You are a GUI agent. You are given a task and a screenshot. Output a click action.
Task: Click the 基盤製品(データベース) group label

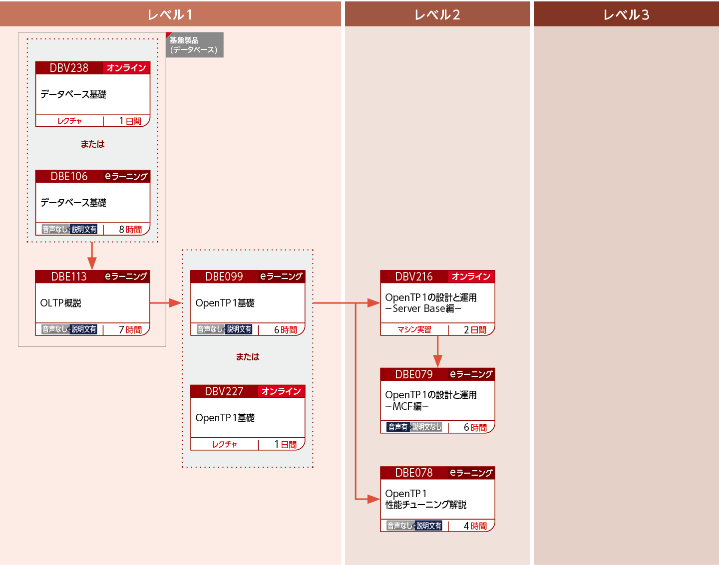click(x=194, y=45)
